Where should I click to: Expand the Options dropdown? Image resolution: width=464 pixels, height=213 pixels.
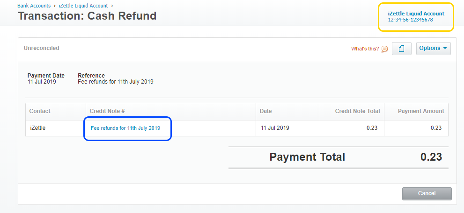[433, 49]
